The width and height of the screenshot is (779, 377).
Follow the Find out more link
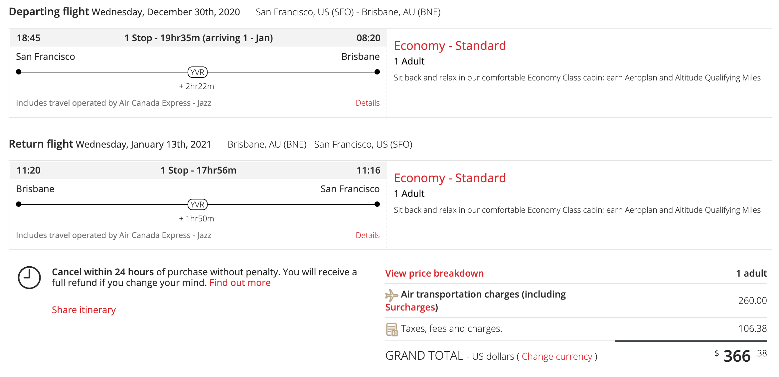click(240, 283)
